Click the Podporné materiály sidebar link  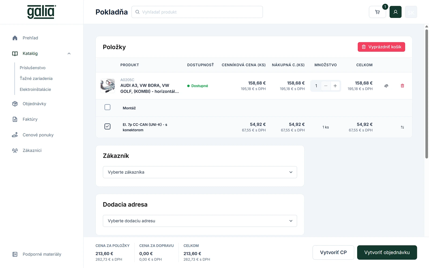(x=42, y=254)
